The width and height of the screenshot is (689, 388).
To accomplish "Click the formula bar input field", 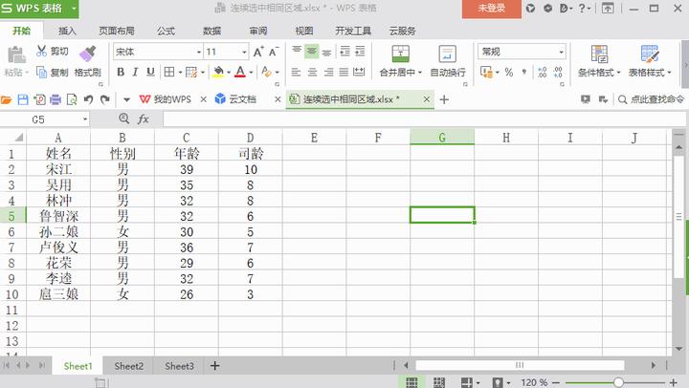I will (x=424, y=119).
